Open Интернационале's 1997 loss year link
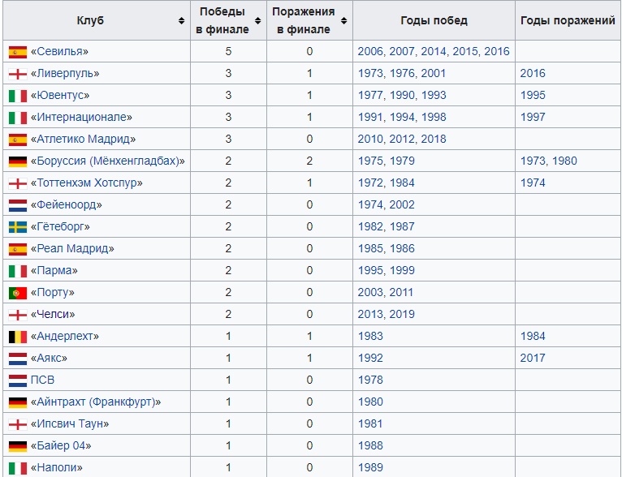 tap(533, 117)
